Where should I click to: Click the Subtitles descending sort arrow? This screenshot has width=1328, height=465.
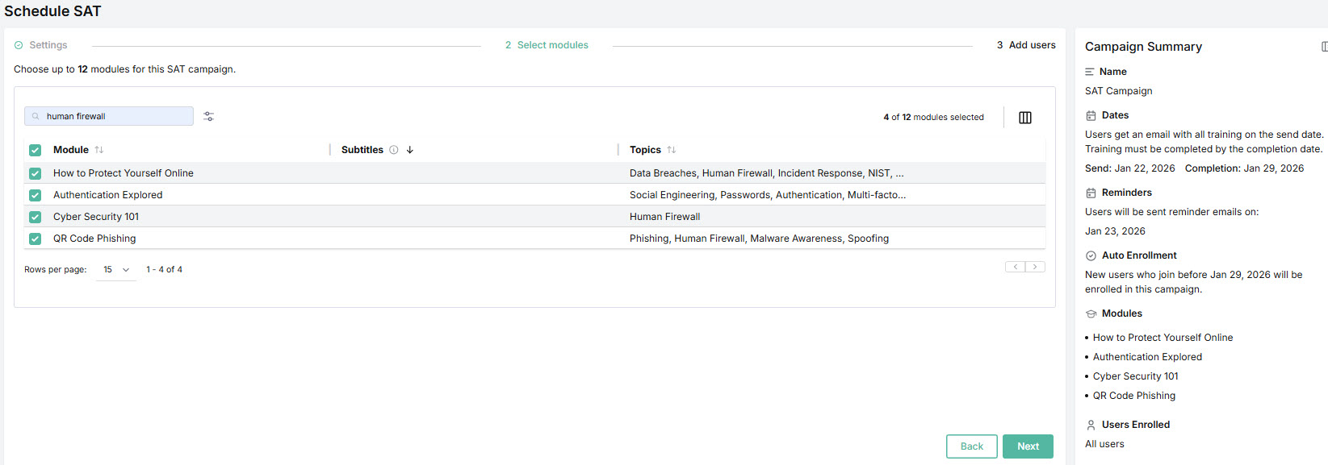[410, 150]
